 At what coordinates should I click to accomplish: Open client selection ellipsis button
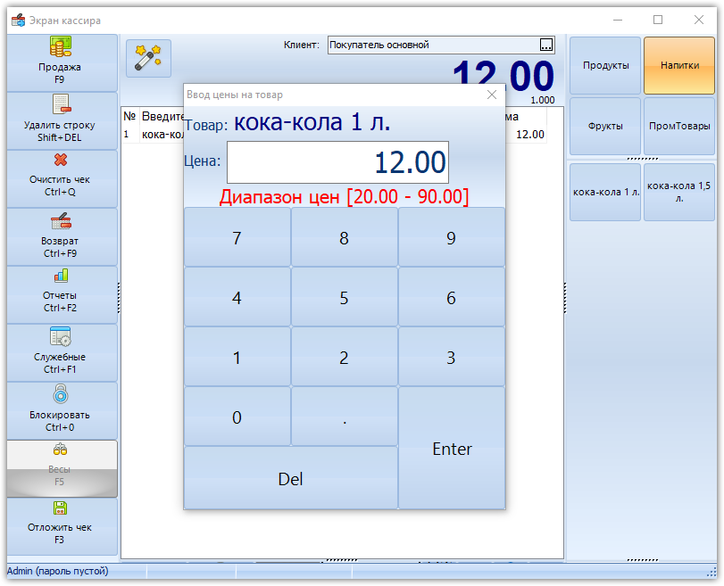coord(546,45)
